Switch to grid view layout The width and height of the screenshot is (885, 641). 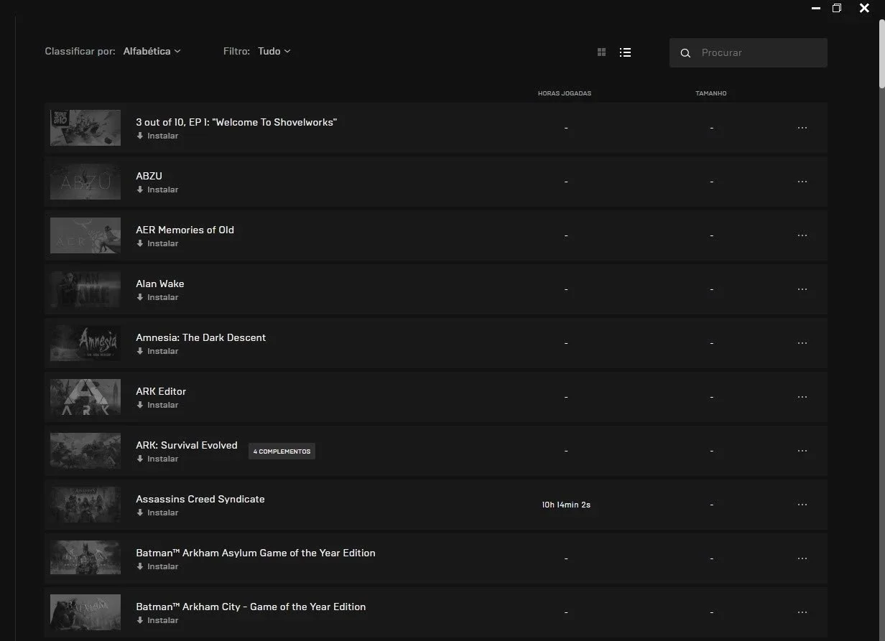point(602,52)
